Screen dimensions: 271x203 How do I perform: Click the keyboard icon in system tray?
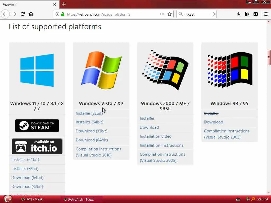click(x=238, y=199)
